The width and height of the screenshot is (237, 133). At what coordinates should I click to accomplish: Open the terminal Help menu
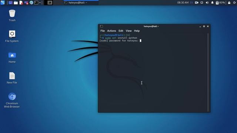point(137,31)
